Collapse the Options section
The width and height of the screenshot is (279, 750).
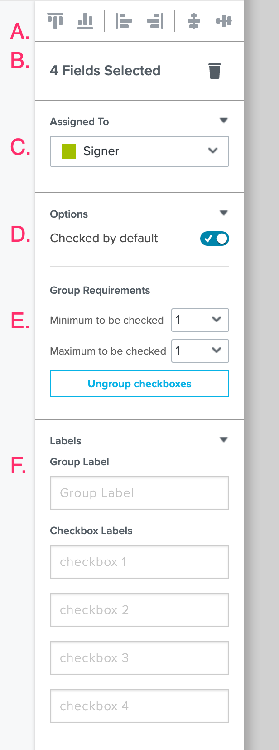click(224, 213)
